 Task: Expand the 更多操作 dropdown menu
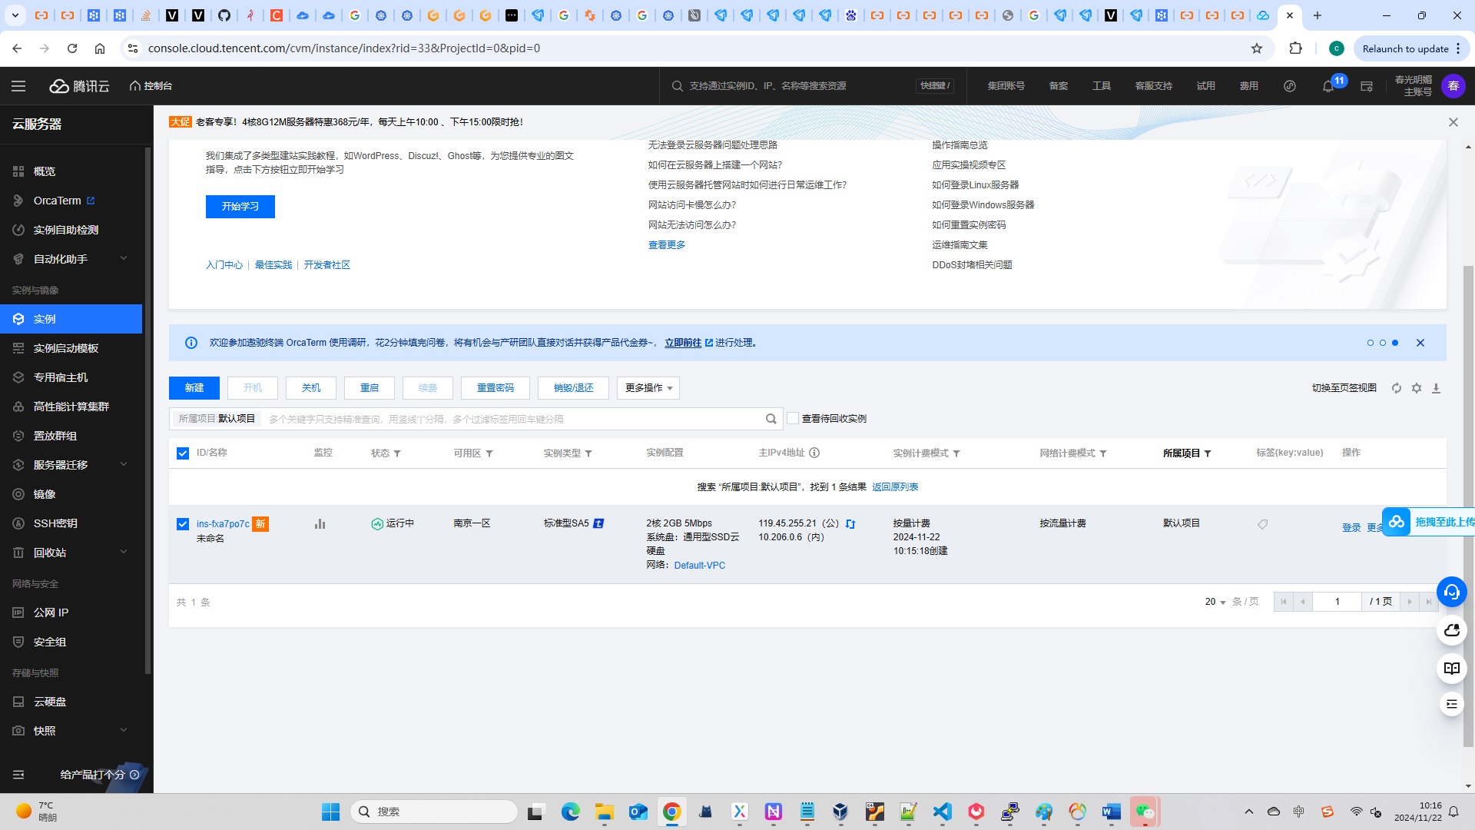click(648, 387)
